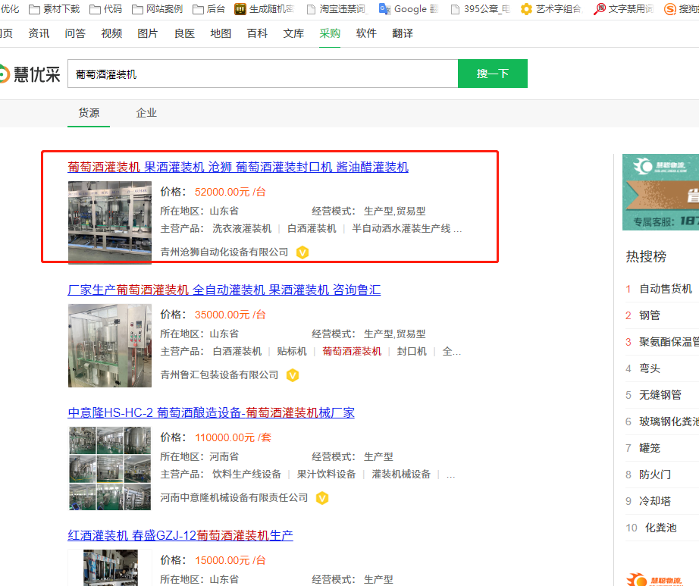
Task: Open the 良医 navigation tab
Action: (x=184, y=33)
